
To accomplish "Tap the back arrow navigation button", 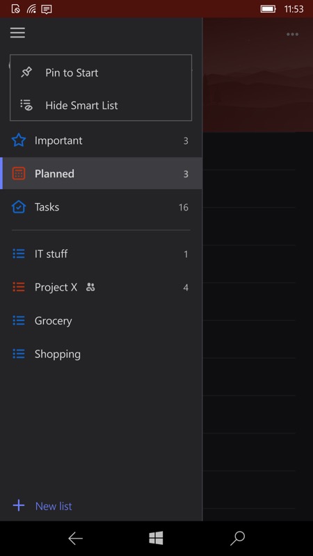I will 76,538.
